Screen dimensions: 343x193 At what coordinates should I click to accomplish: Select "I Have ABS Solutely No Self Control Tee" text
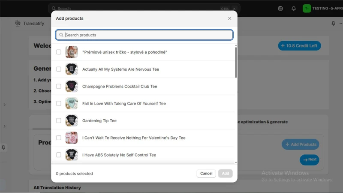(119, 155)
